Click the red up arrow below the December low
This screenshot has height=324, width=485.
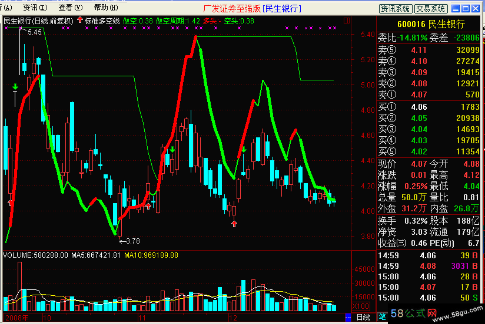point(234,224)
